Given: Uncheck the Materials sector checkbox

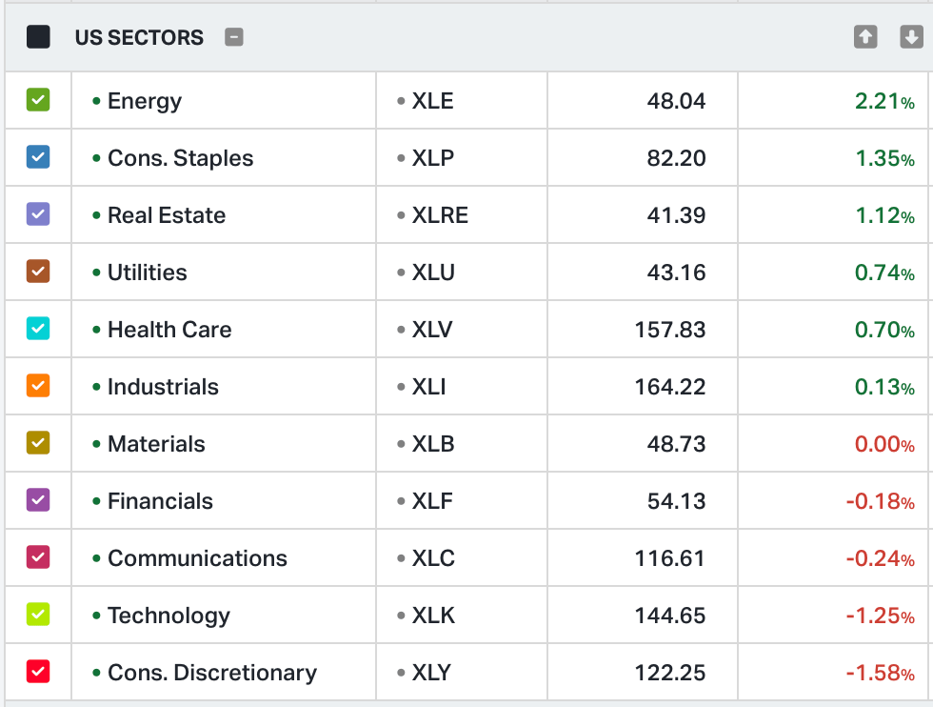Looking at the screenshot, I should click(x=38, y=443).
